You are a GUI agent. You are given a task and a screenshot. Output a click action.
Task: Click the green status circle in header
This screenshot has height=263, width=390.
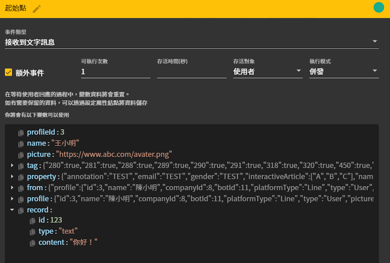pyautogui.click(x=378, y=7)
